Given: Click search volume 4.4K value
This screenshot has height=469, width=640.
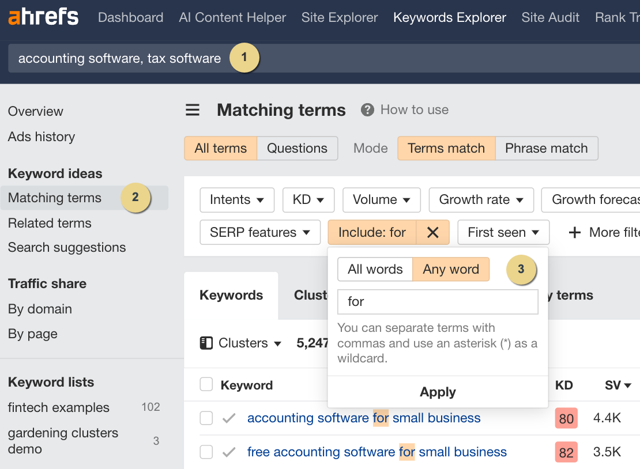Looking at the screenshot, I should pos(607,418).
